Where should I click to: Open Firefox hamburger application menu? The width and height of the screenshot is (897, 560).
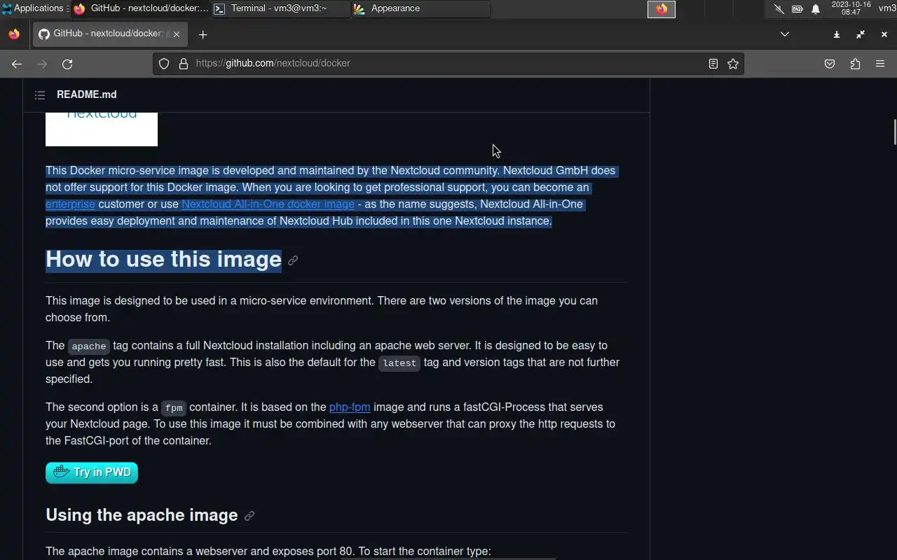coord(880,64)
